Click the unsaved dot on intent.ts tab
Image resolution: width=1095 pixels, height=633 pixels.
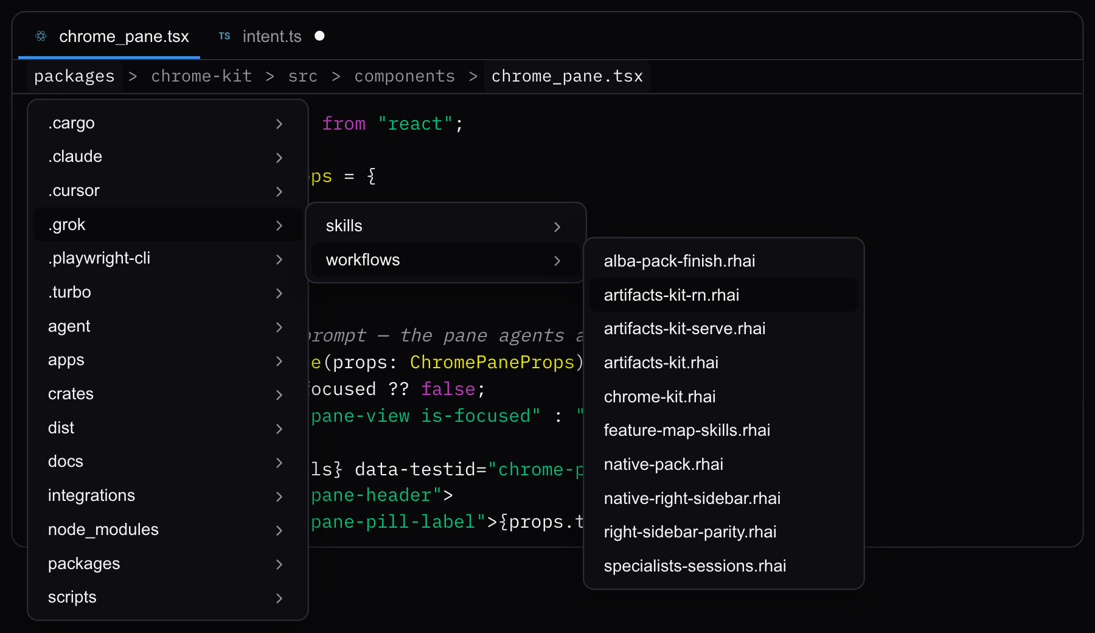pos(319,36)
